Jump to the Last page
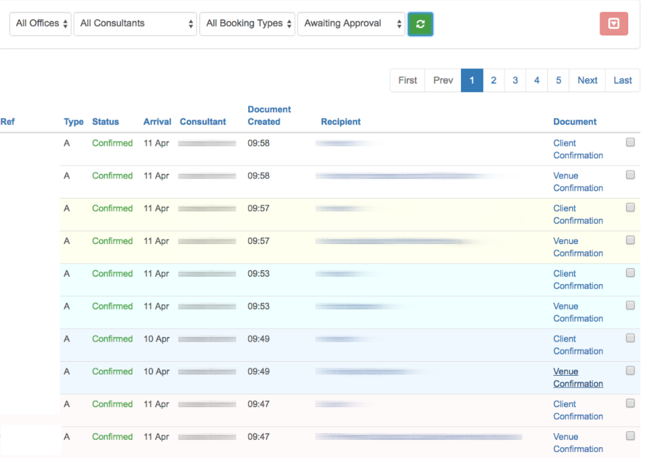 [x=623, y=80]
